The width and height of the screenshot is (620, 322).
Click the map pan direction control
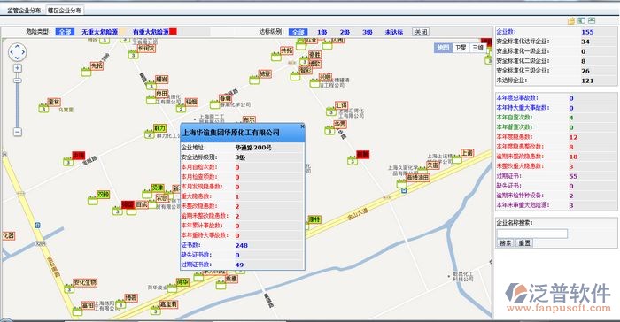[x=18, y=52]
